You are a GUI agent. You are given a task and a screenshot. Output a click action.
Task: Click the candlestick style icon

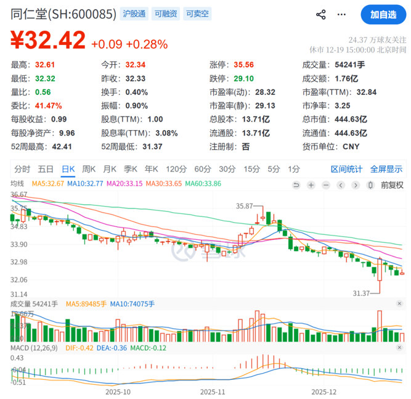[x=370, y=184]
